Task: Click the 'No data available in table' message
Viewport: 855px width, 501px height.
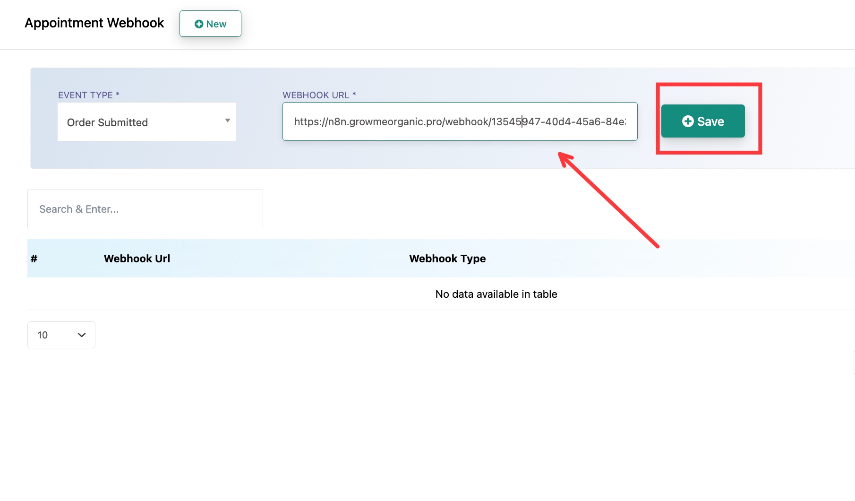Action: [496, 294]
